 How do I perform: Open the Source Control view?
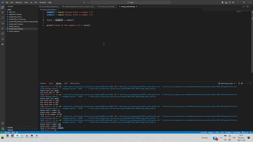3,13
